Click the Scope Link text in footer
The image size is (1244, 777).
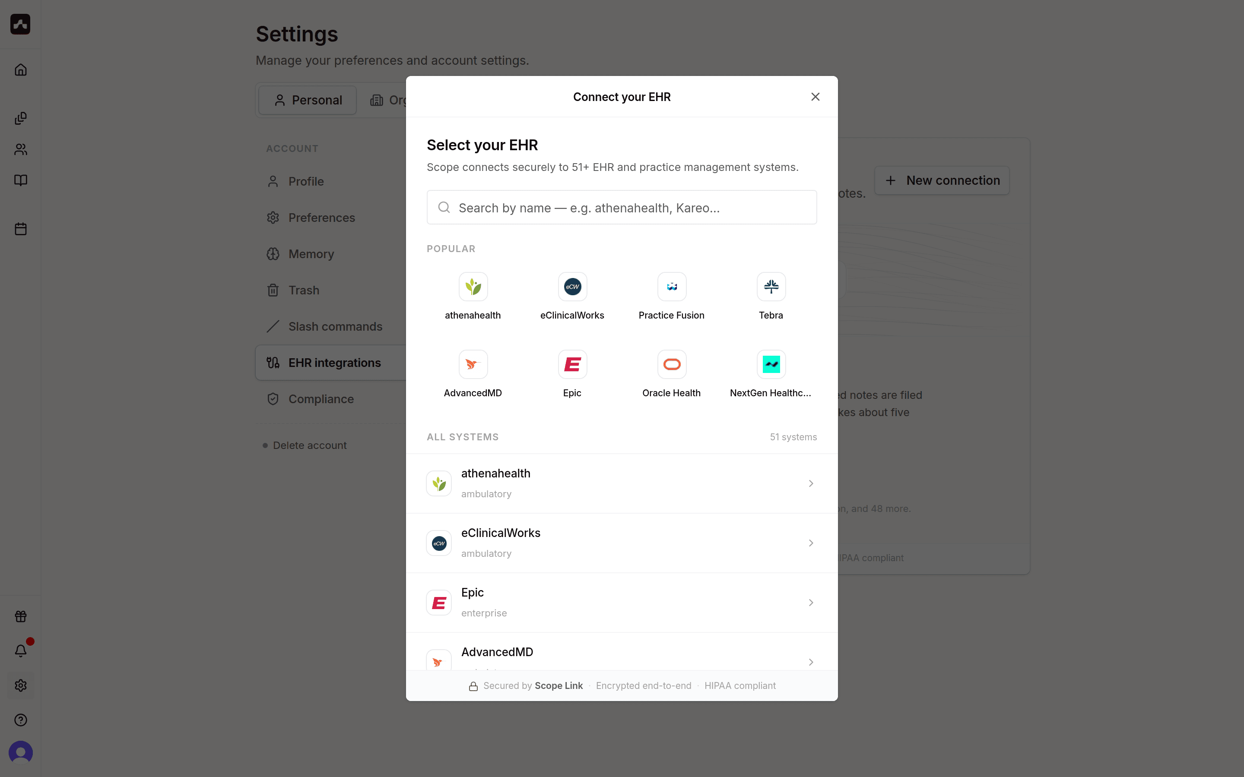pos(558,685)
